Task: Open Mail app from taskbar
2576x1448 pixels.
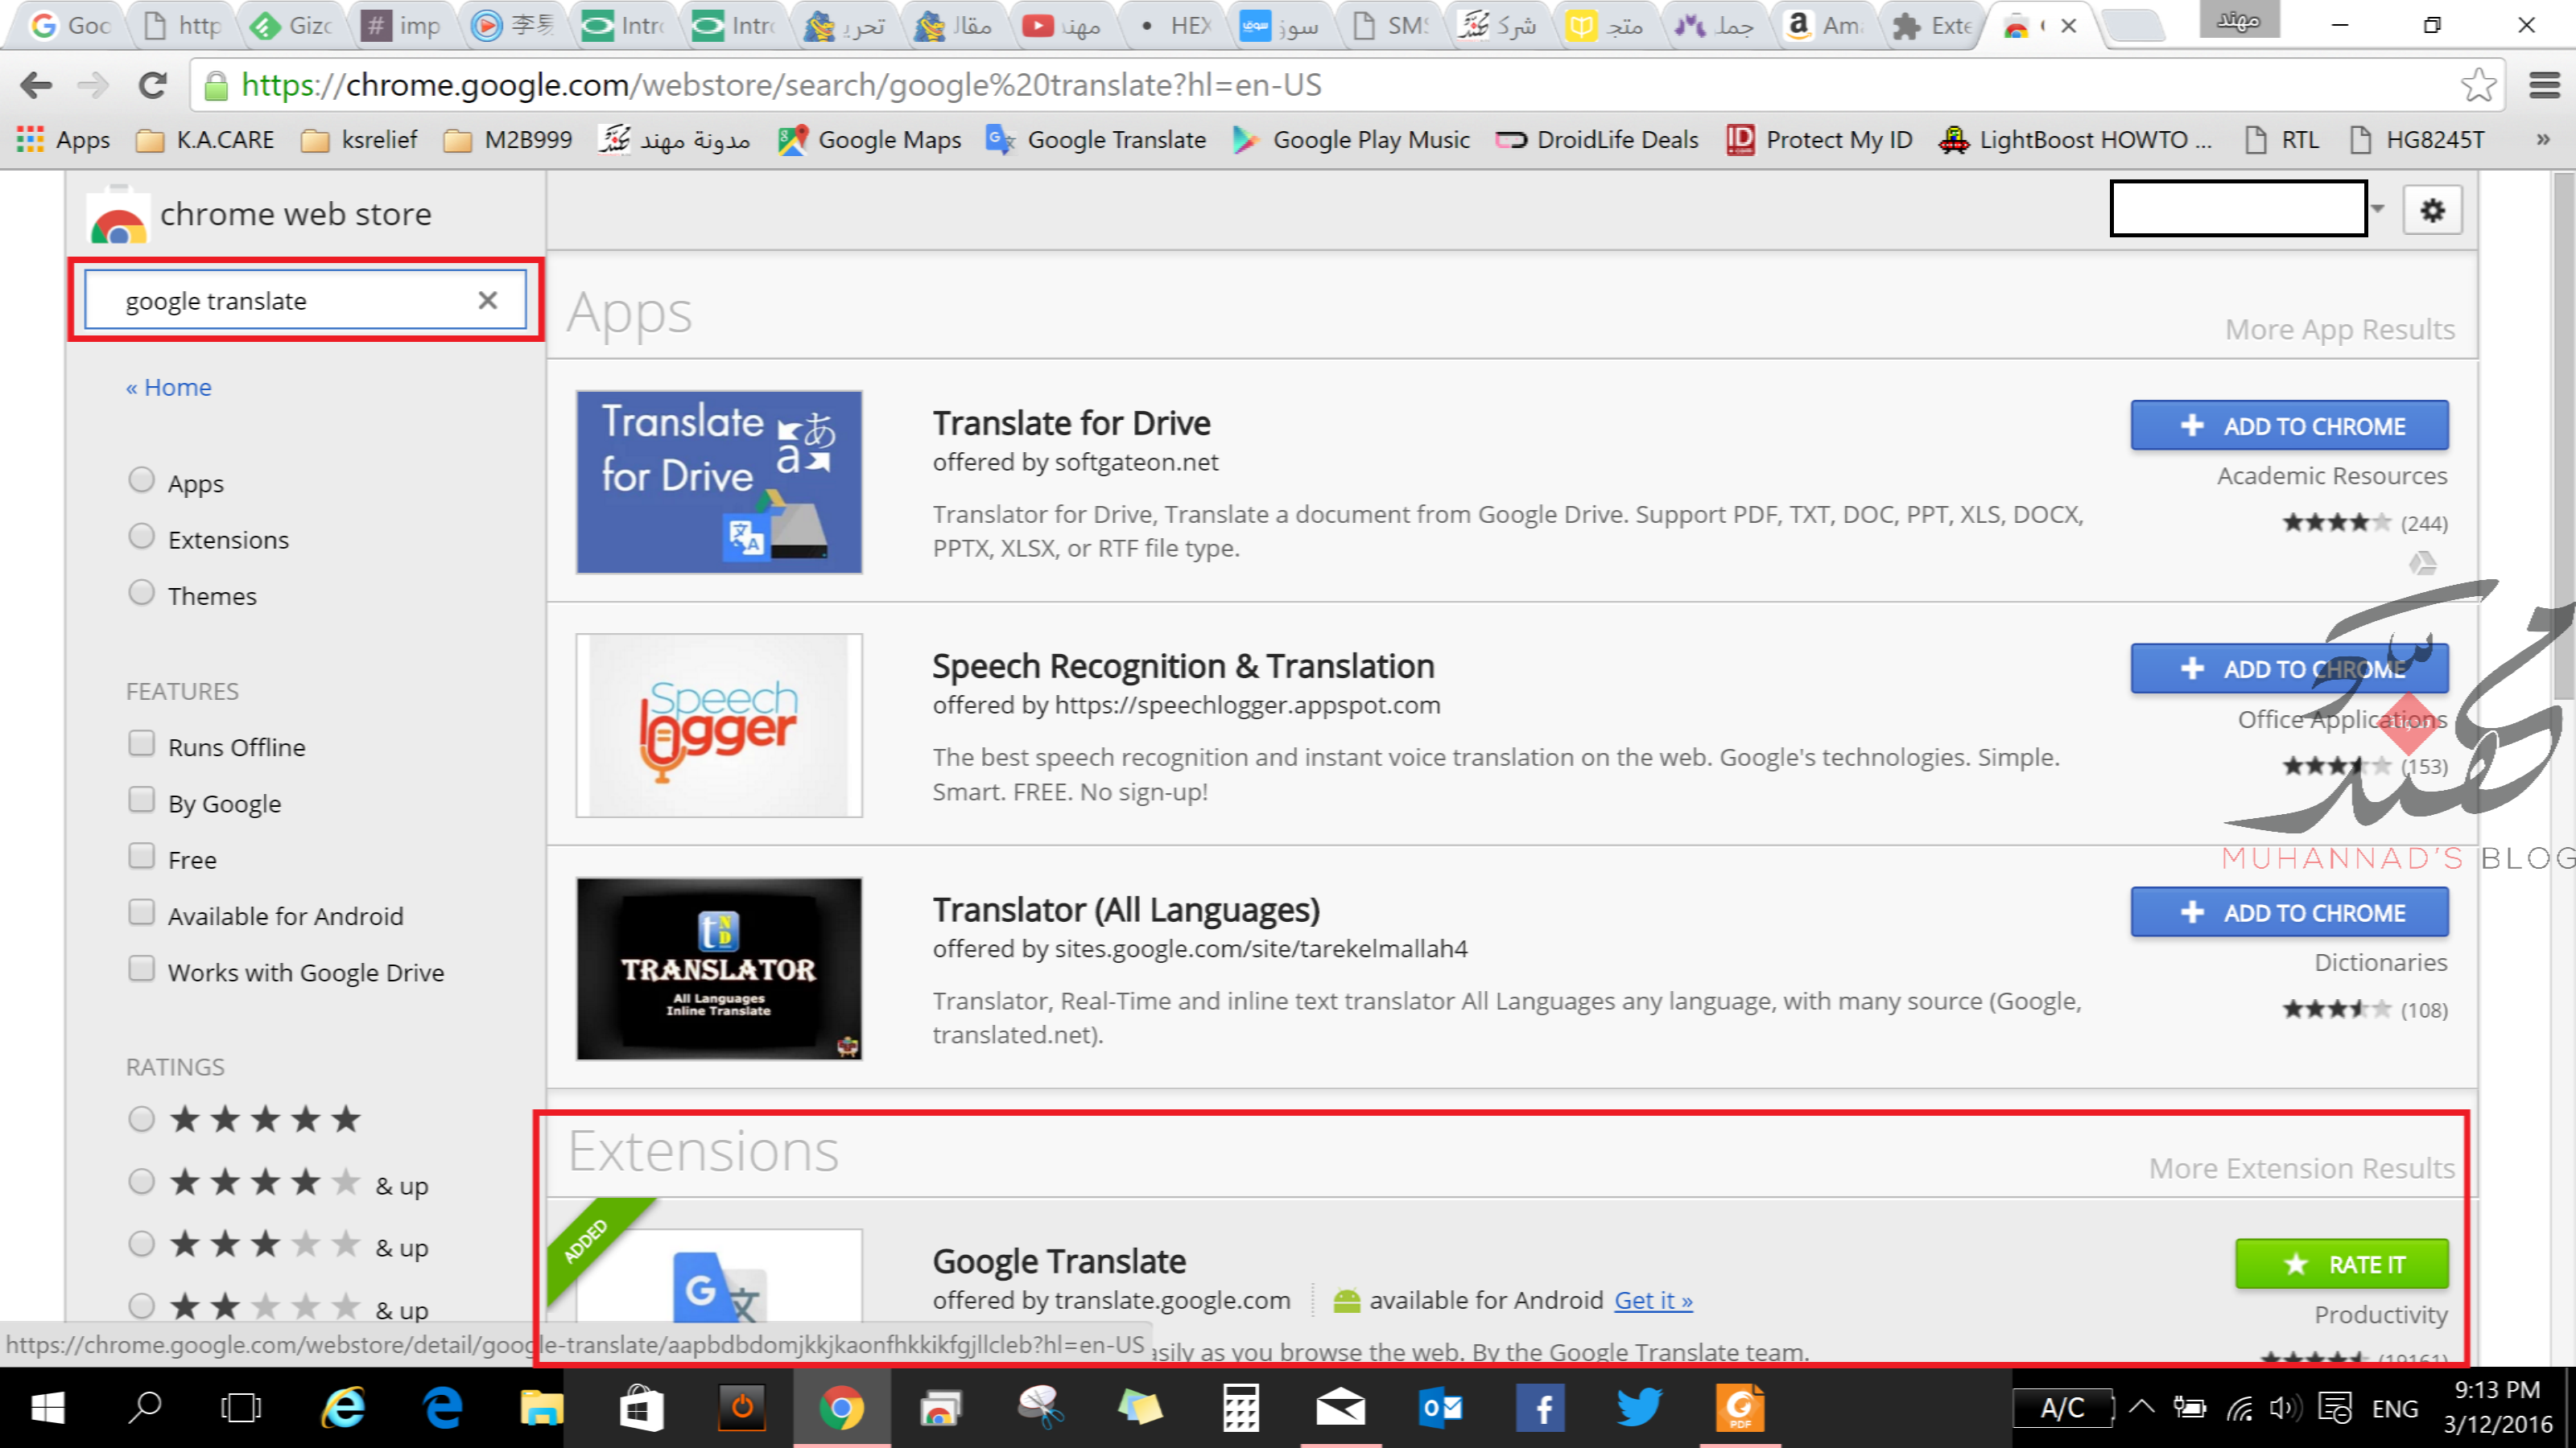Action: [1340, 1408]
